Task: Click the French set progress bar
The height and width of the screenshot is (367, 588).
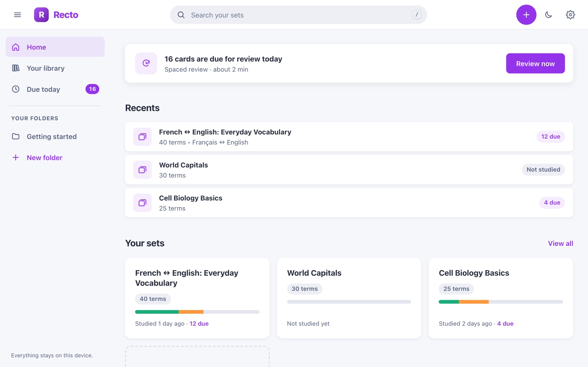Action: [x=197, y=312]
